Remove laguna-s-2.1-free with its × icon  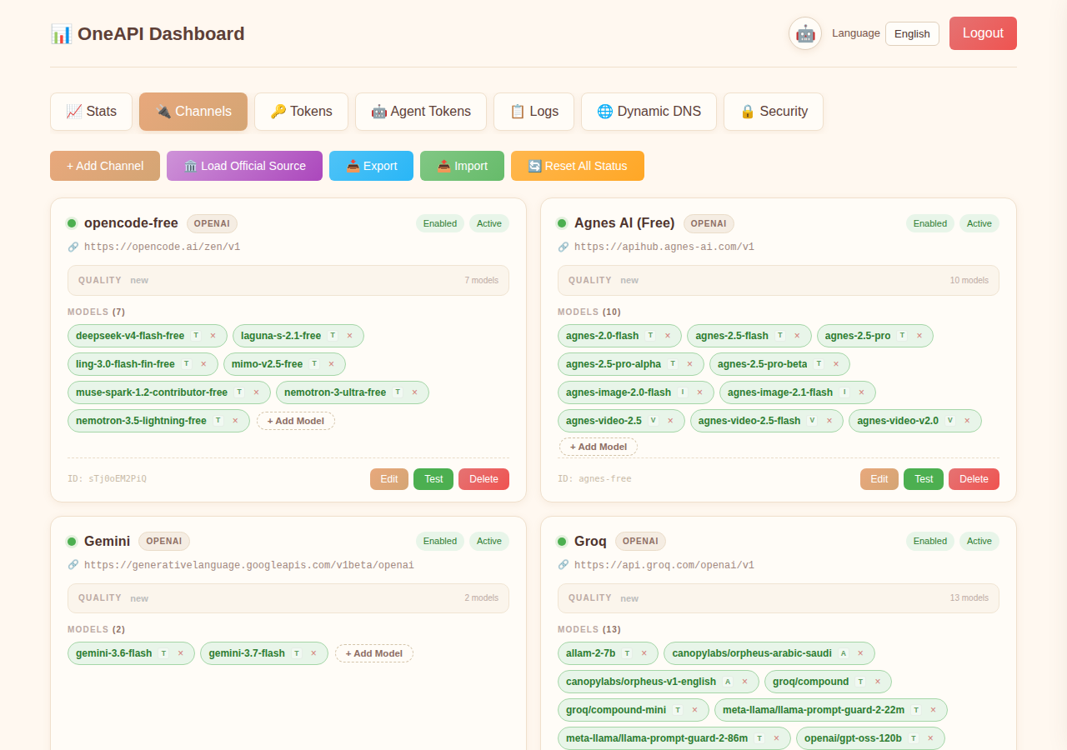(x=349, y=336)
